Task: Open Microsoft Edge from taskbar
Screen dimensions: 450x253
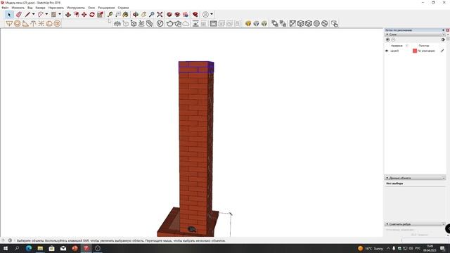Action: [29, 248]
